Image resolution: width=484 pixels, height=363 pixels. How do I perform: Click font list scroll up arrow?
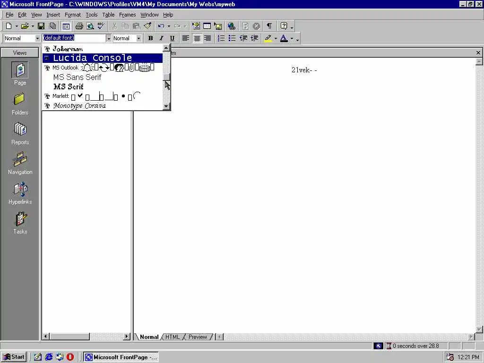click(166, 48)
